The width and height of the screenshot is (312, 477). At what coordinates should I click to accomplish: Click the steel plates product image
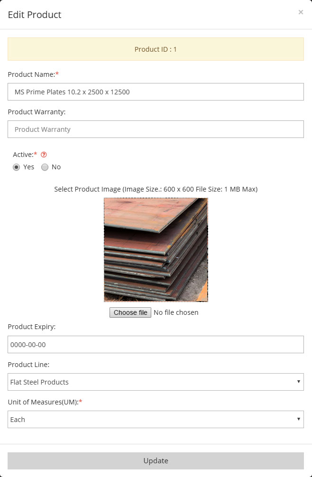[x=156, y=250]
